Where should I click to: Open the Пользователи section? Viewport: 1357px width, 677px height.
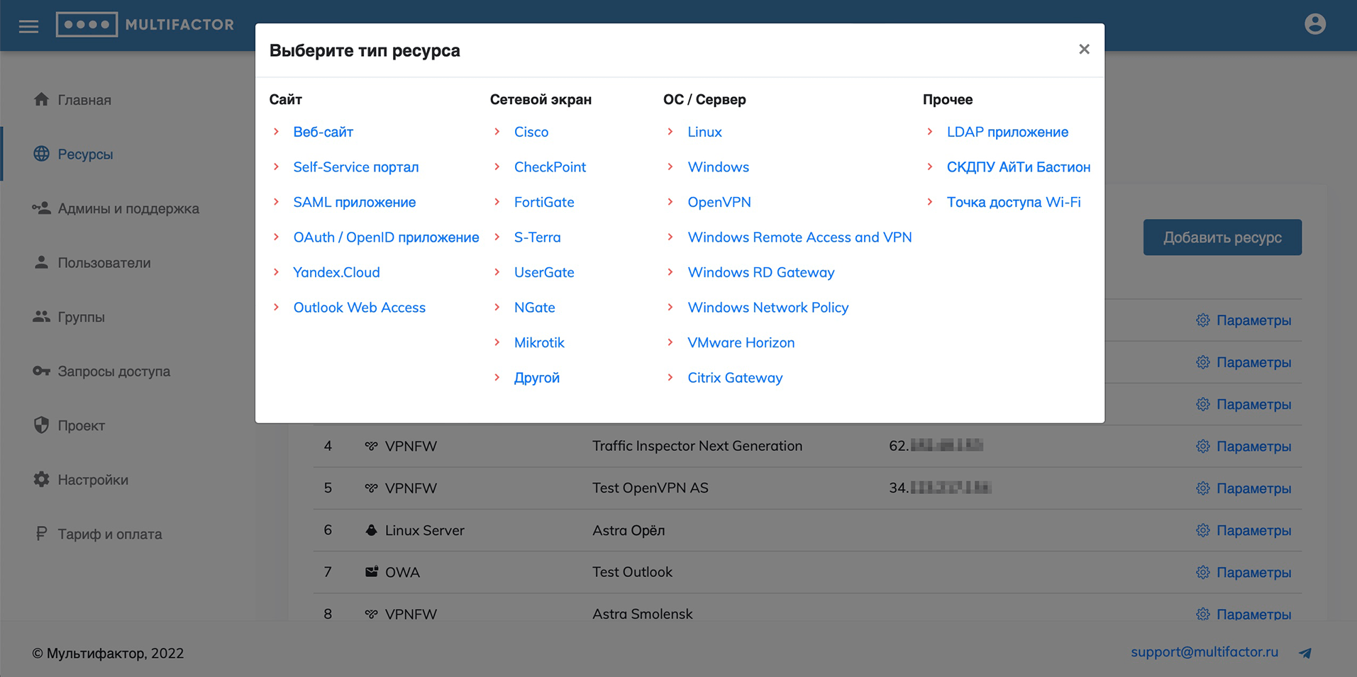(x=104, y=262)
